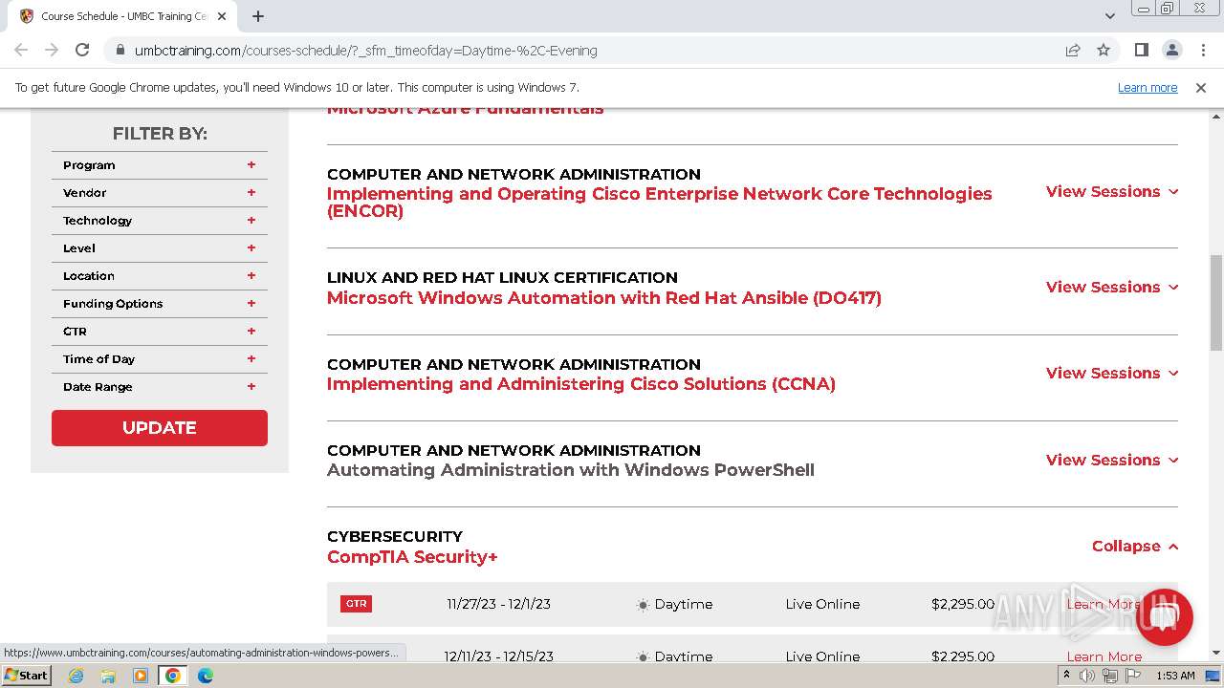Open the tab search chevron
1224x688 pixels.
(x=1109, y=16)
